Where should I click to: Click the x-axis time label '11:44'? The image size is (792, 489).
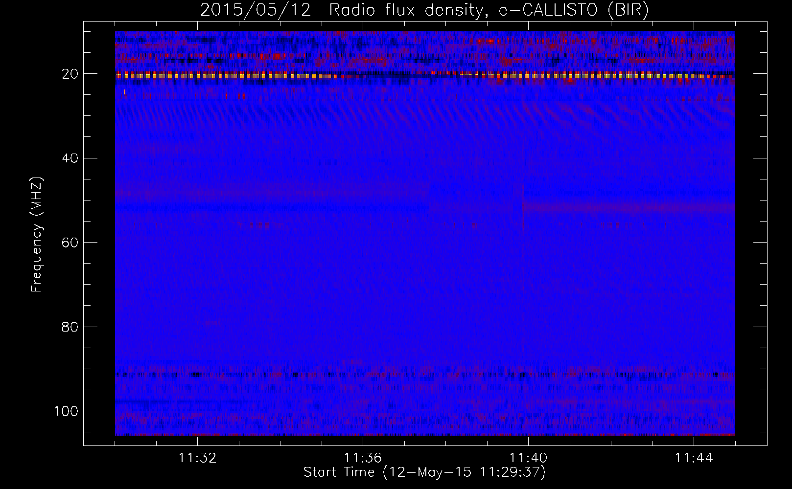tap(694, 458)
